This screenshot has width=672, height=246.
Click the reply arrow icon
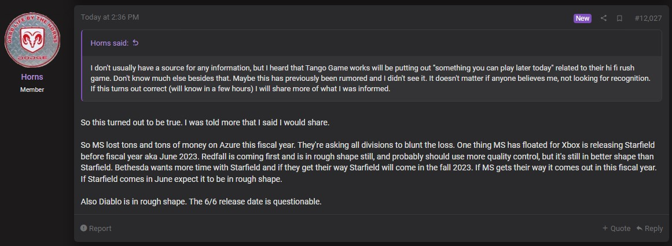pos(639,229)
